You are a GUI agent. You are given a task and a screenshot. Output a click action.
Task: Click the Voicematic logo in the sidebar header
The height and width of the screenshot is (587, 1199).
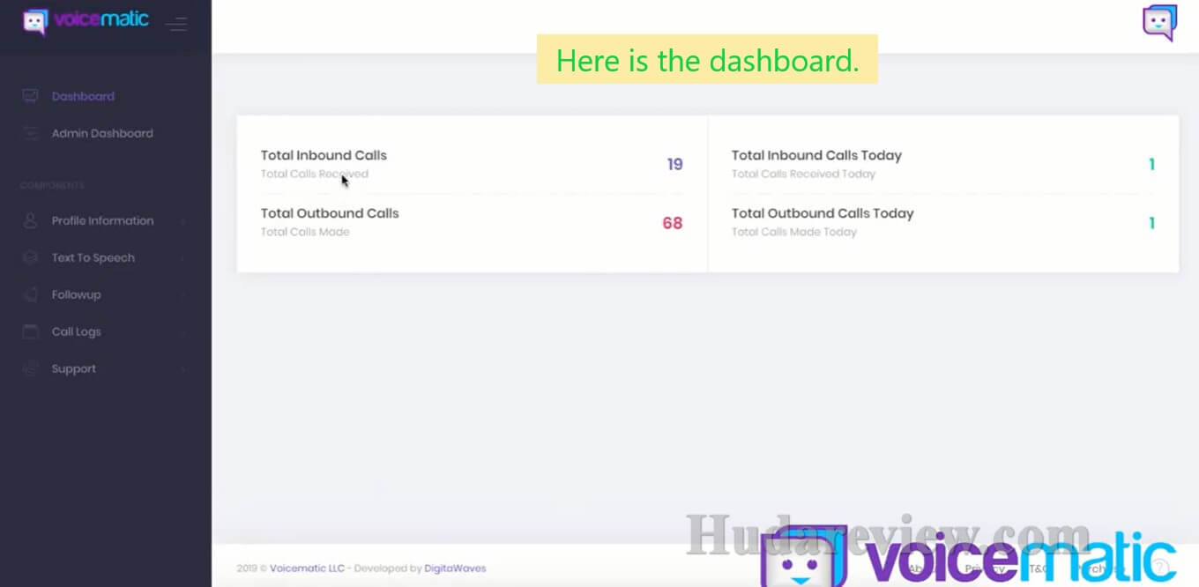(x=86, y=21)
